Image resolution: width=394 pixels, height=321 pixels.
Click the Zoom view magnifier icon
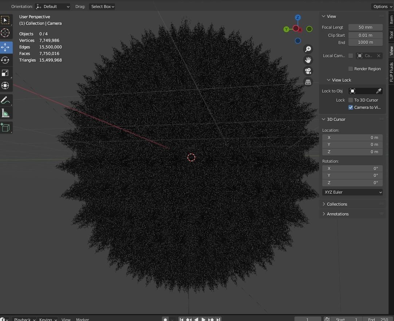click(308, 49)
